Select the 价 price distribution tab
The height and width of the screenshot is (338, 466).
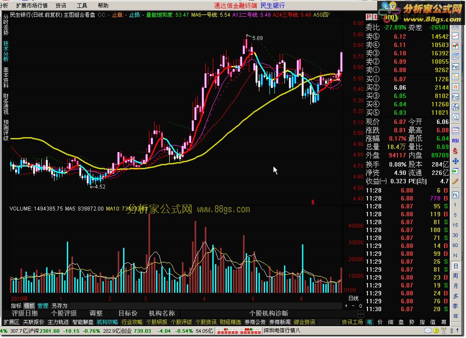click(380, 322)
